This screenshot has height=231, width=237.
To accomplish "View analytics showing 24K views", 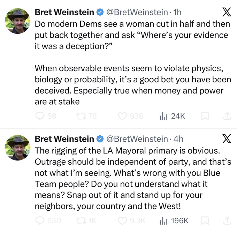I will coord(173,116).
